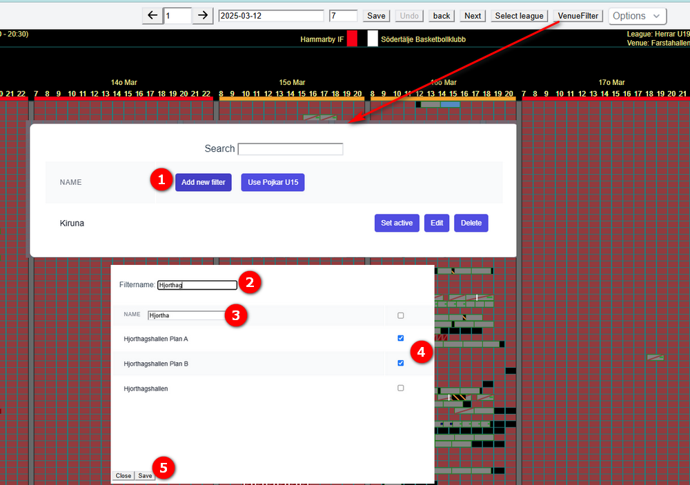Pick the white Södertälje Basketbollklubb swatch
Screen dimensions: 690x485
click(x=373, y=39)
